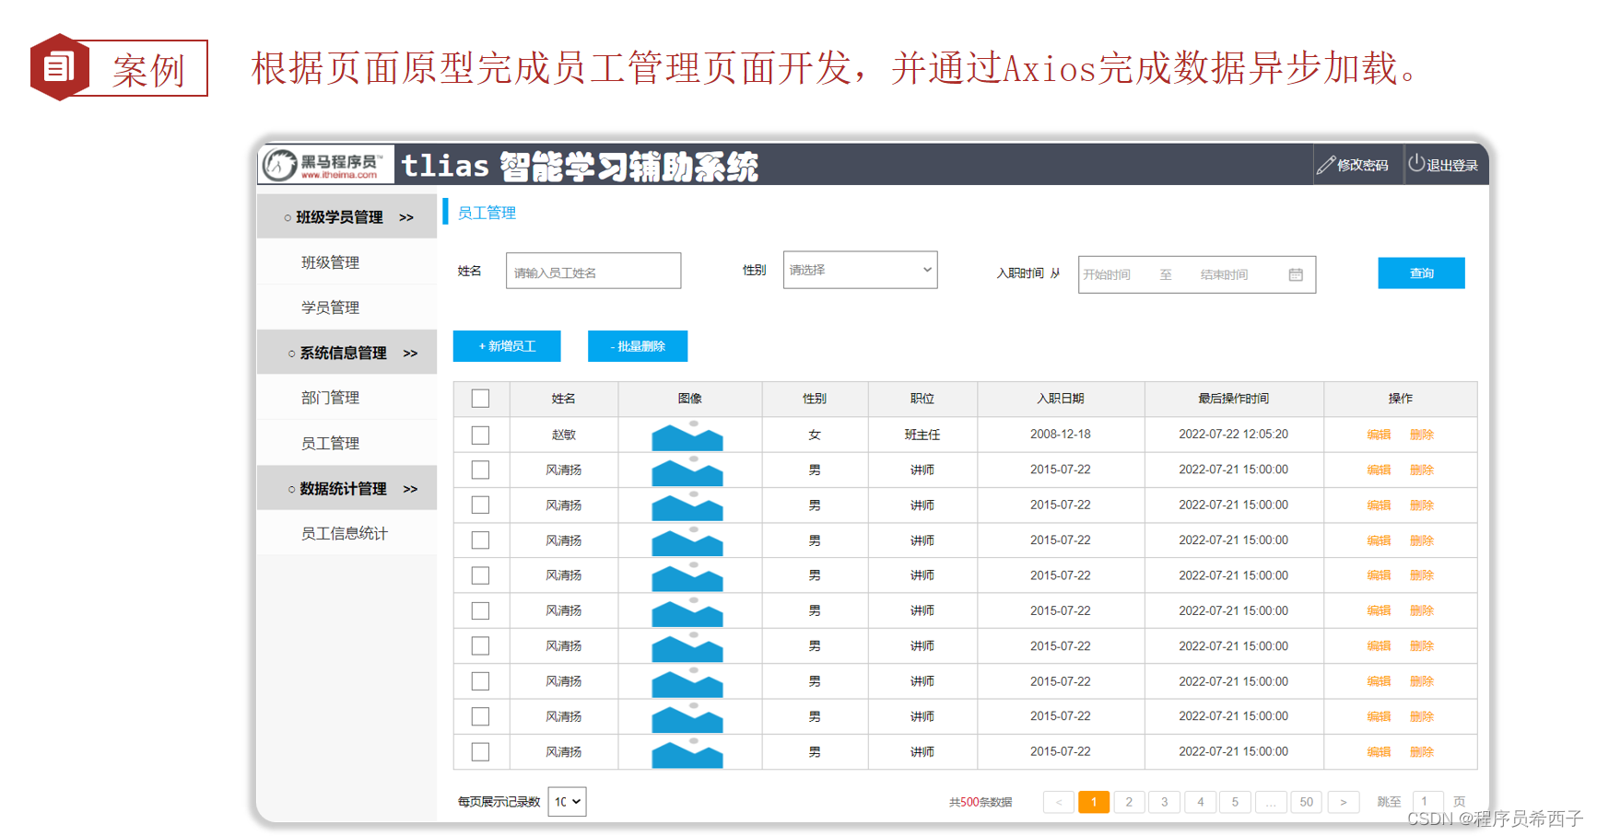Focus the 跳至 page number input
Viewport: 1597px width, 836px height.
[x=1426, y=802]
